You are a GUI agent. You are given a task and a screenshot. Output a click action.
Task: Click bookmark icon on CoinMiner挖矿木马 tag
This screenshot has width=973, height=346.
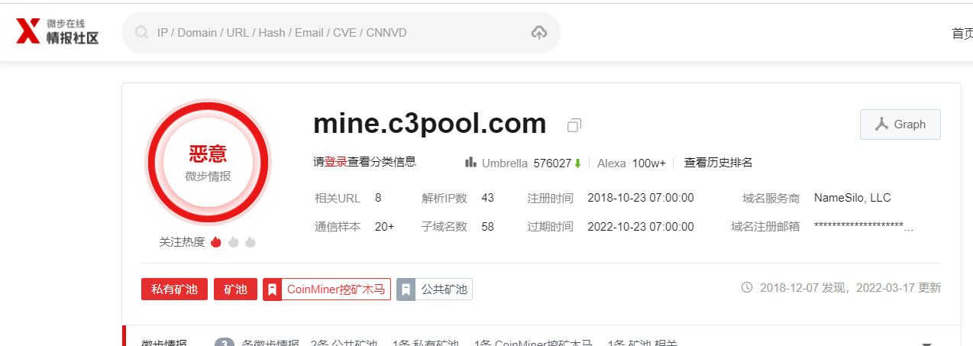[x=273, y=289]
